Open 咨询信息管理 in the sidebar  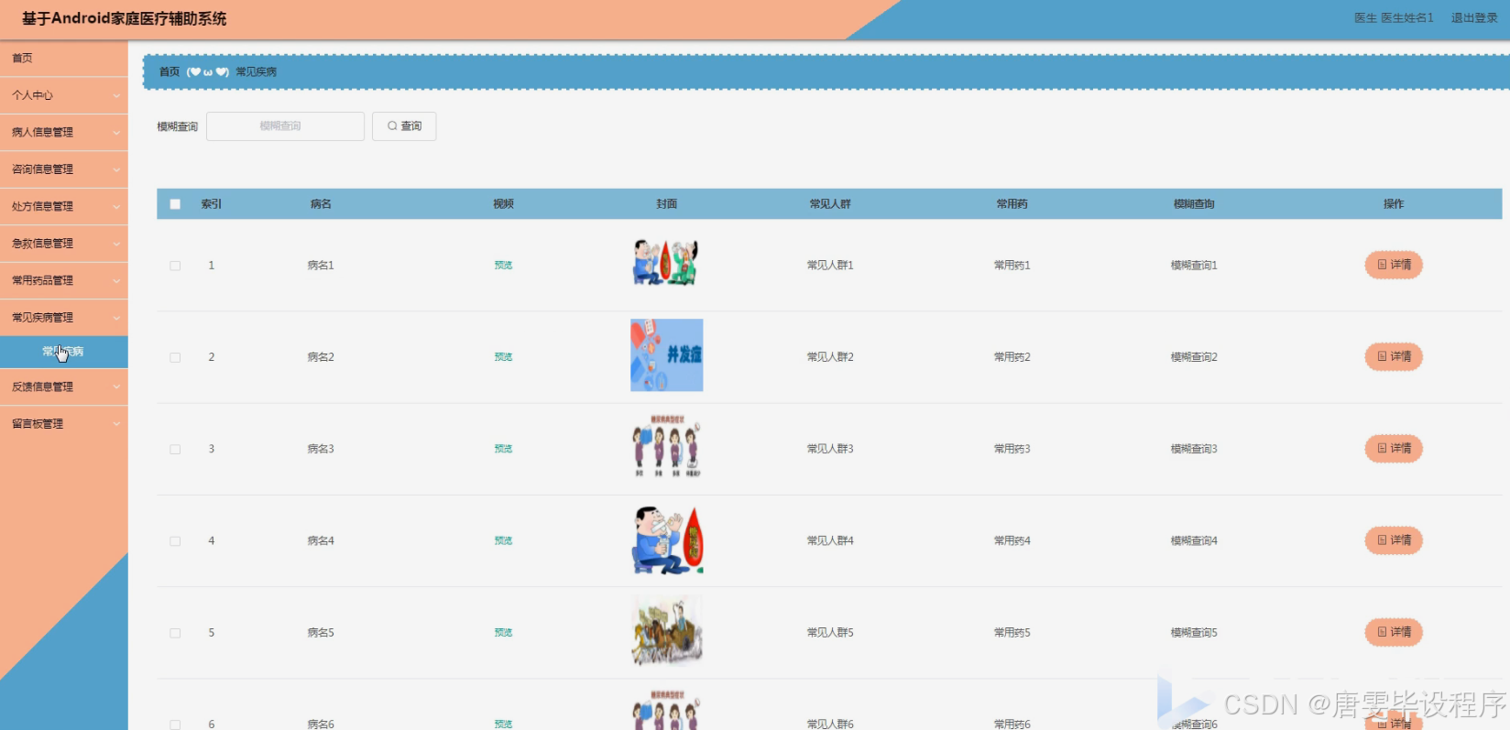(x=63, y=169)
